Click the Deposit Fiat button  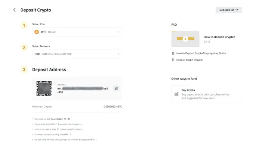[x=229, y=10]
